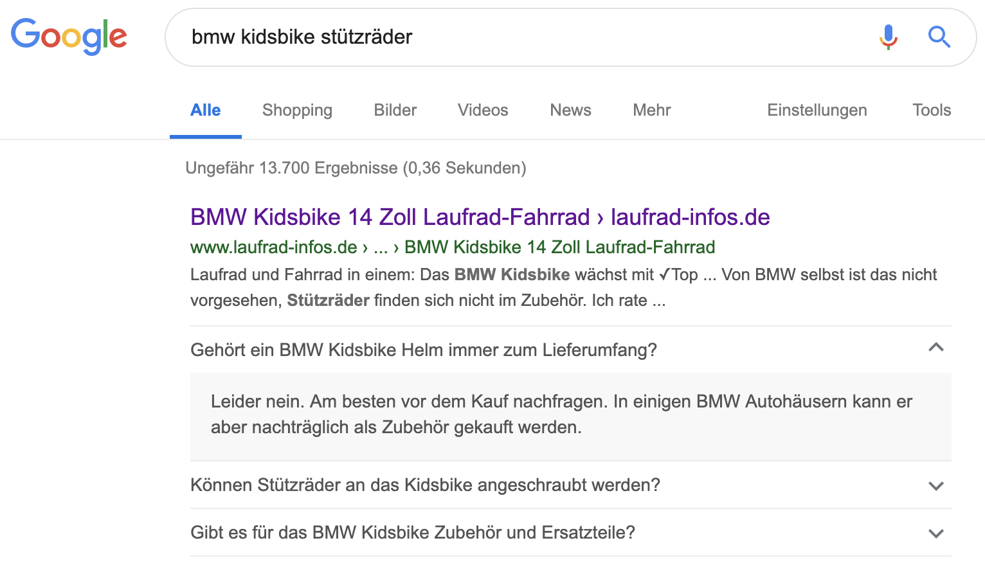Expand the Stützräder angeschraubt question
This screenshot has height=572, width=985.
936,486
